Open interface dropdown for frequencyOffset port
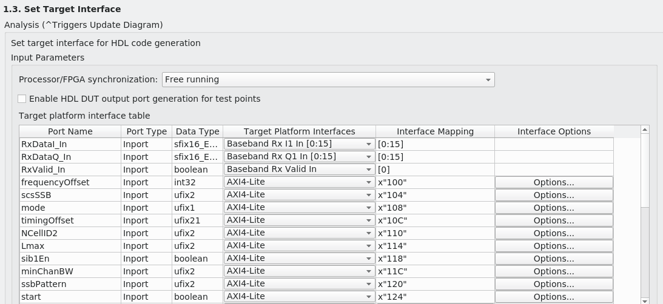 [x=299, y=182]
